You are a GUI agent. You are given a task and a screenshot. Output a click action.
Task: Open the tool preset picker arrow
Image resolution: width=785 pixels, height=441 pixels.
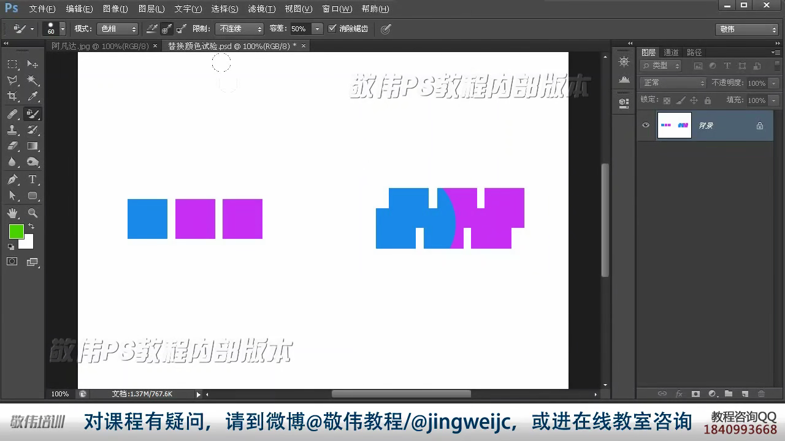(32, 29)
